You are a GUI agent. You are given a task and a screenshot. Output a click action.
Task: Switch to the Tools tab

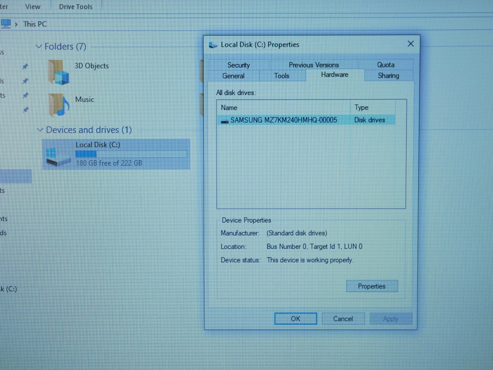click(x=282, y=76)
